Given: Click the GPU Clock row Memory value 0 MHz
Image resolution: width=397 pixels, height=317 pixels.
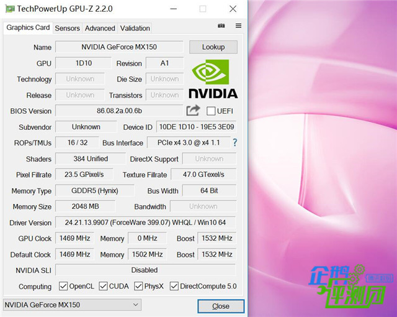Looking at the screenshot, I should click(147, 238).
